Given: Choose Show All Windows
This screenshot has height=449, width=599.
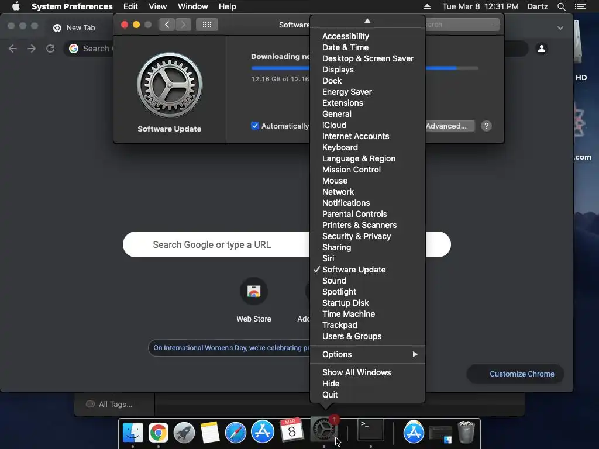Looking at the screenshot, I should click(367, 372).
